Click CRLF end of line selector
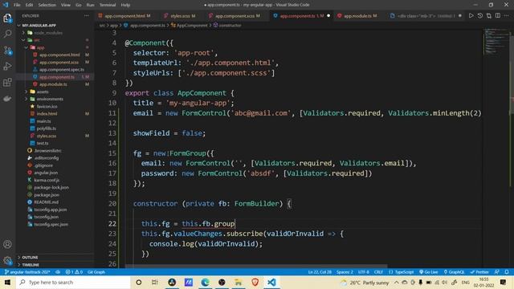 (378, 272)
